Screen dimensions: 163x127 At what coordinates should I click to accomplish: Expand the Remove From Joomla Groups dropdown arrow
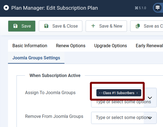(150, 118)
